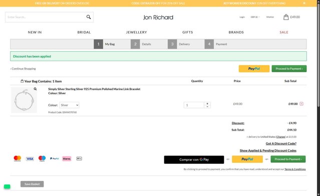Click the PayPal payment logo in footer row
This screenshot has height=196, width=320.
coord(55,158)
